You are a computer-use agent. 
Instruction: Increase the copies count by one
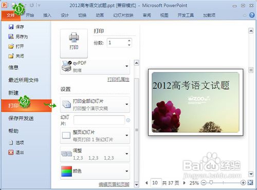tap(129, 41)
